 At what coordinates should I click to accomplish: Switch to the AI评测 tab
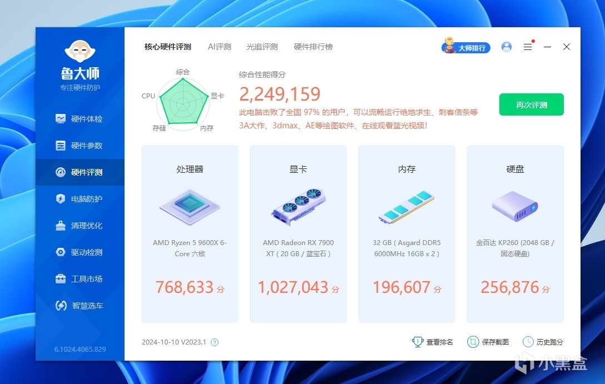(220, 47)
